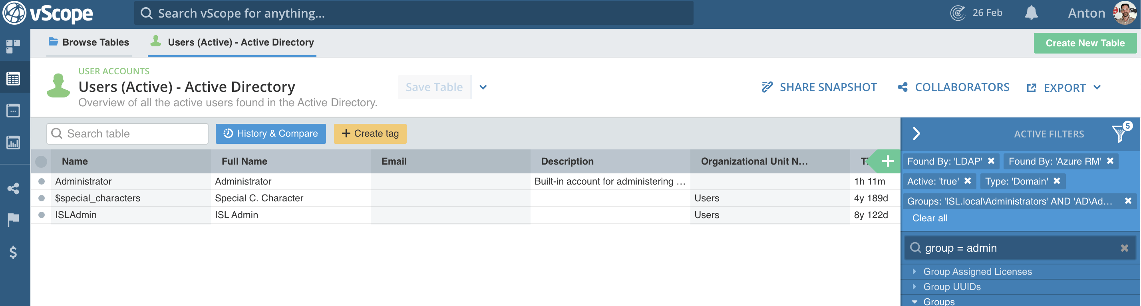This screenshot has height=306, width=1141.
Task: Select the Administrator row circle
Action: (42, 181)
